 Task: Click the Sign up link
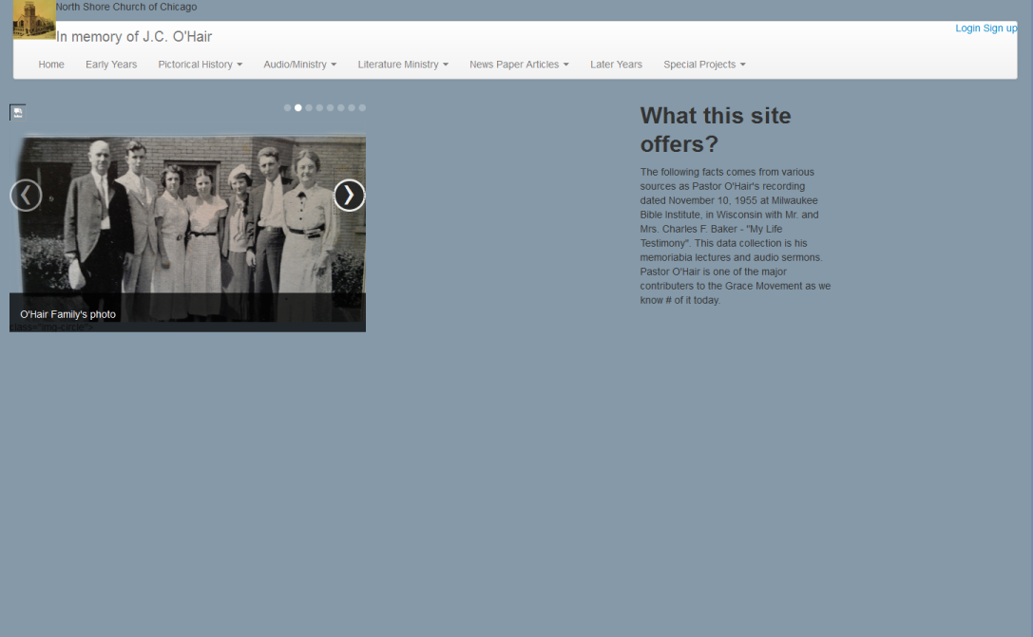1000,28
